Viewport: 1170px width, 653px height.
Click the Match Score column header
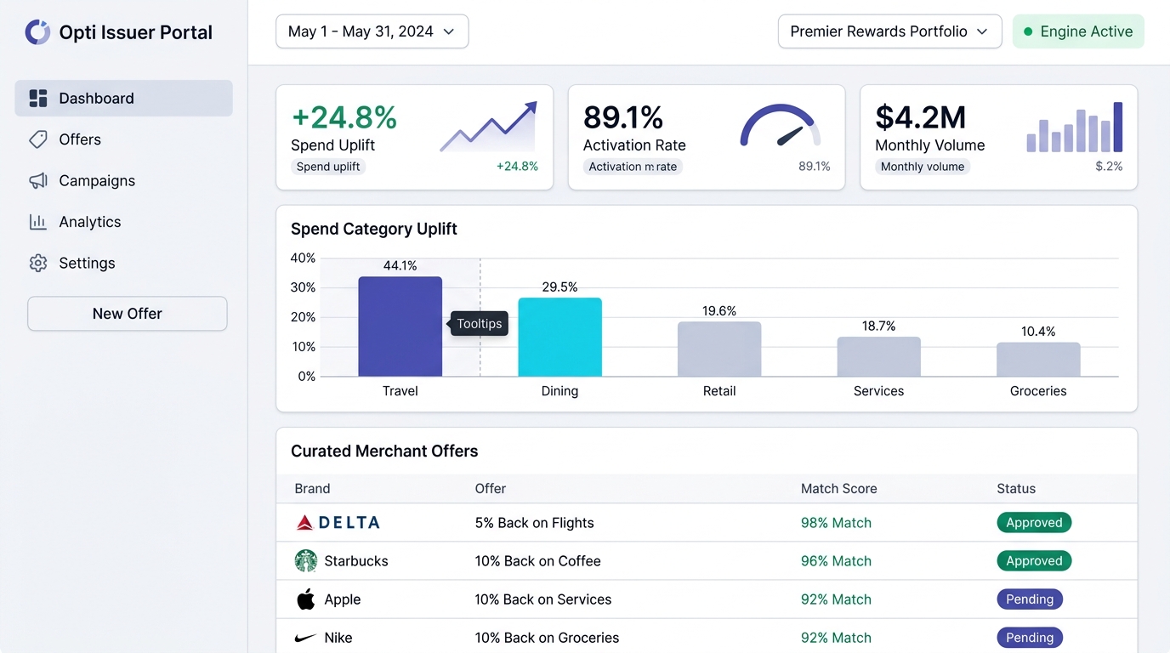[x=838, y=489]
